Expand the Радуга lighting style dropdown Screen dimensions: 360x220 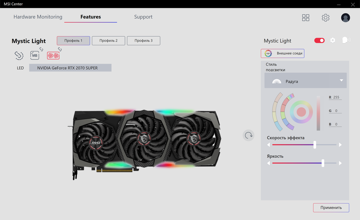[306, 80]
